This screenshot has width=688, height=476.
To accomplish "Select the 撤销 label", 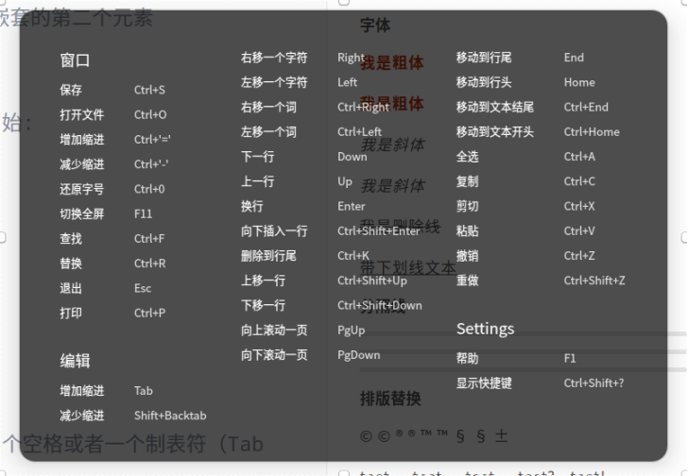I will tap(467, 256).
